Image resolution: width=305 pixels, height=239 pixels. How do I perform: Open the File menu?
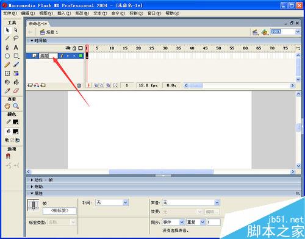[x=10, y=13]
